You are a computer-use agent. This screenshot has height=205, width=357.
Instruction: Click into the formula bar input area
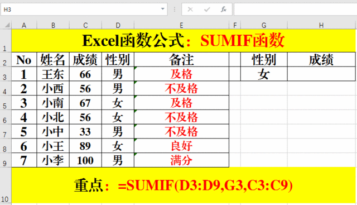(295, 9)
